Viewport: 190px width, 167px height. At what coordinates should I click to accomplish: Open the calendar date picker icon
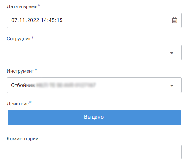(x=174, y=20)
